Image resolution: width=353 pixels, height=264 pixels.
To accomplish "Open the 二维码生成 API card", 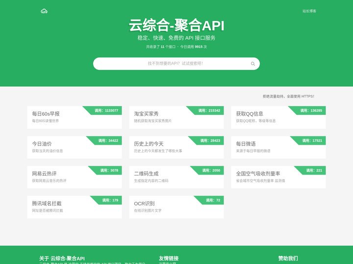I will point(176,177).
